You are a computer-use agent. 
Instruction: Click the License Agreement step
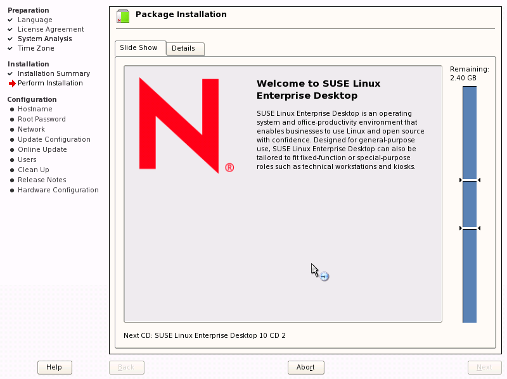51,29
